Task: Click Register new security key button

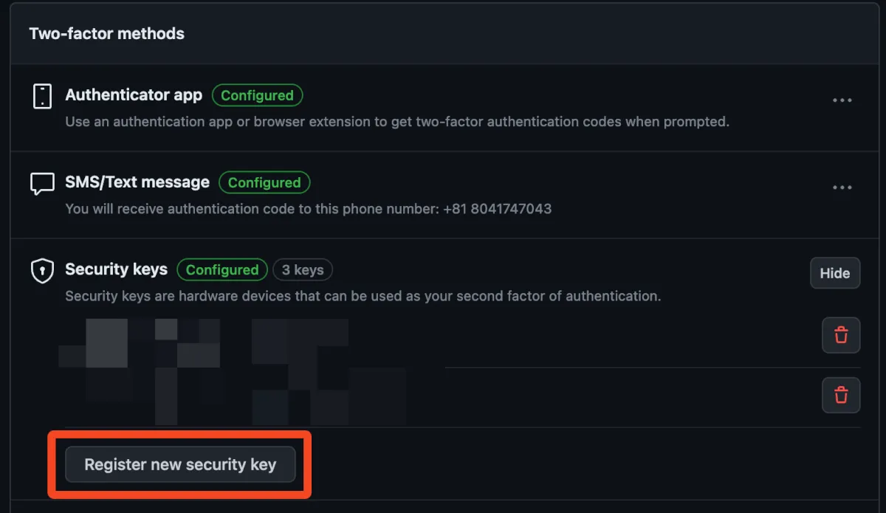Action: (x=180, y=464)
